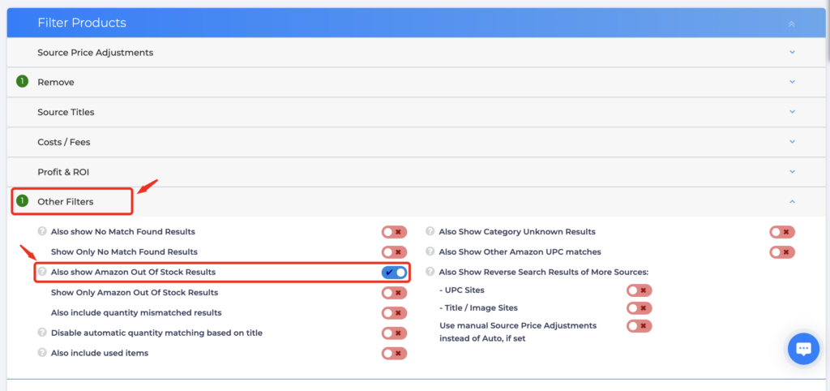The height and width of the screenshot is (391, 830).
Task: Click Also Show Other Amazon UPC matches label
Action: (x=520, y=251)
